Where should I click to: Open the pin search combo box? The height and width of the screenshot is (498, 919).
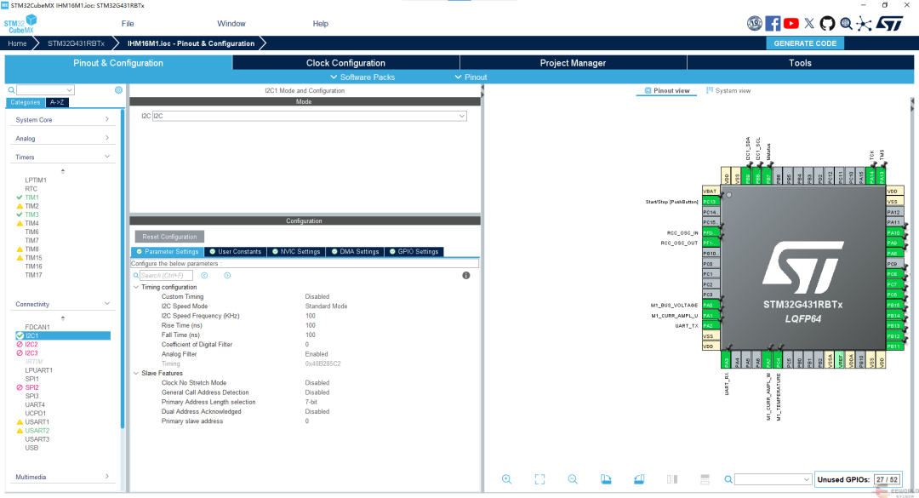[773, 479]
